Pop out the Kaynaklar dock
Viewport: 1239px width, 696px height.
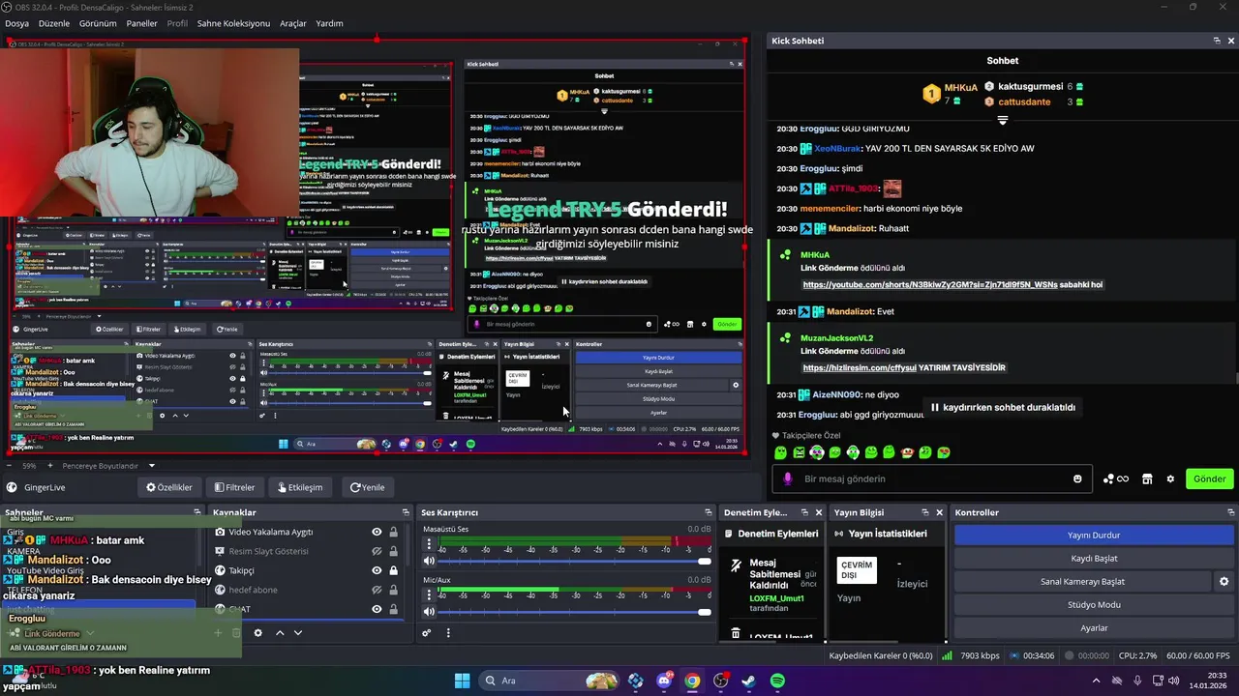point(406,512)
